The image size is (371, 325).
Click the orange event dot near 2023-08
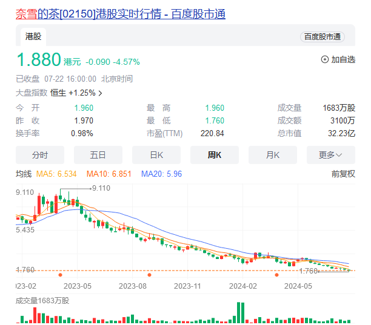click(x=149, y=275)
